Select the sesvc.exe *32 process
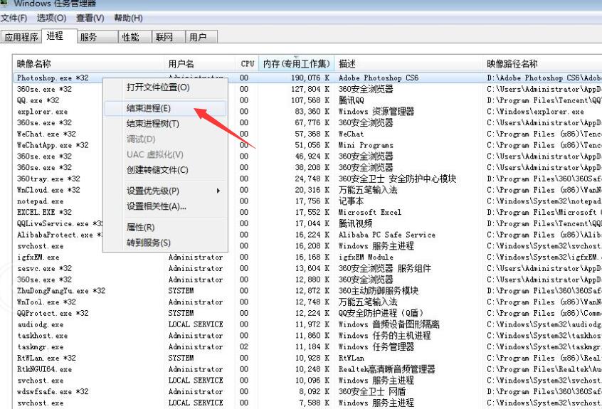Screen dimensions: 602x409 pos(44,268)
